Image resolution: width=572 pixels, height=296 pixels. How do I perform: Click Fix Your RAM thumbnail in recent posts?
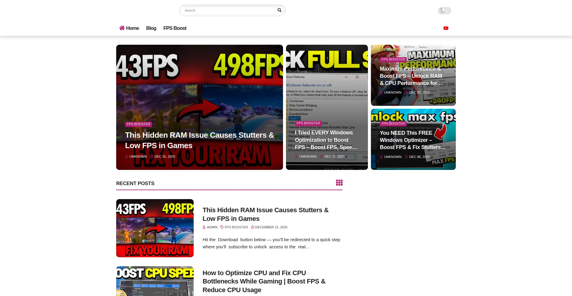155,228
